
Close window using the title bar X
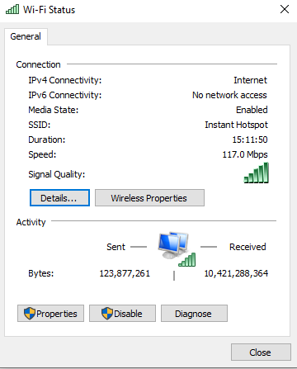tap(285, 9)
